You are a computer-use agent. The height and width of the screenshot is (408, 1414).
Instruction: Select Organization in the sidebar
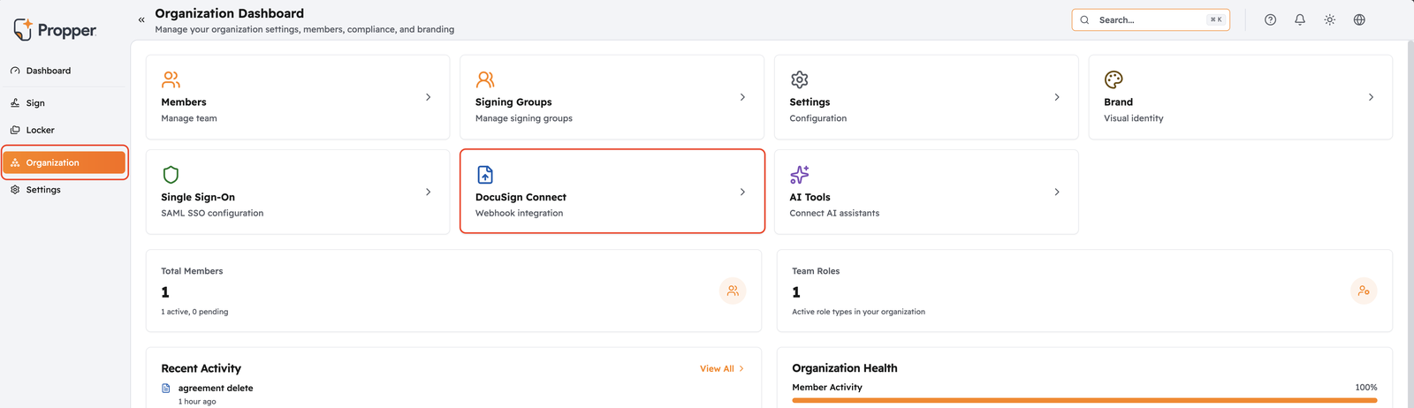pos(65,162)
